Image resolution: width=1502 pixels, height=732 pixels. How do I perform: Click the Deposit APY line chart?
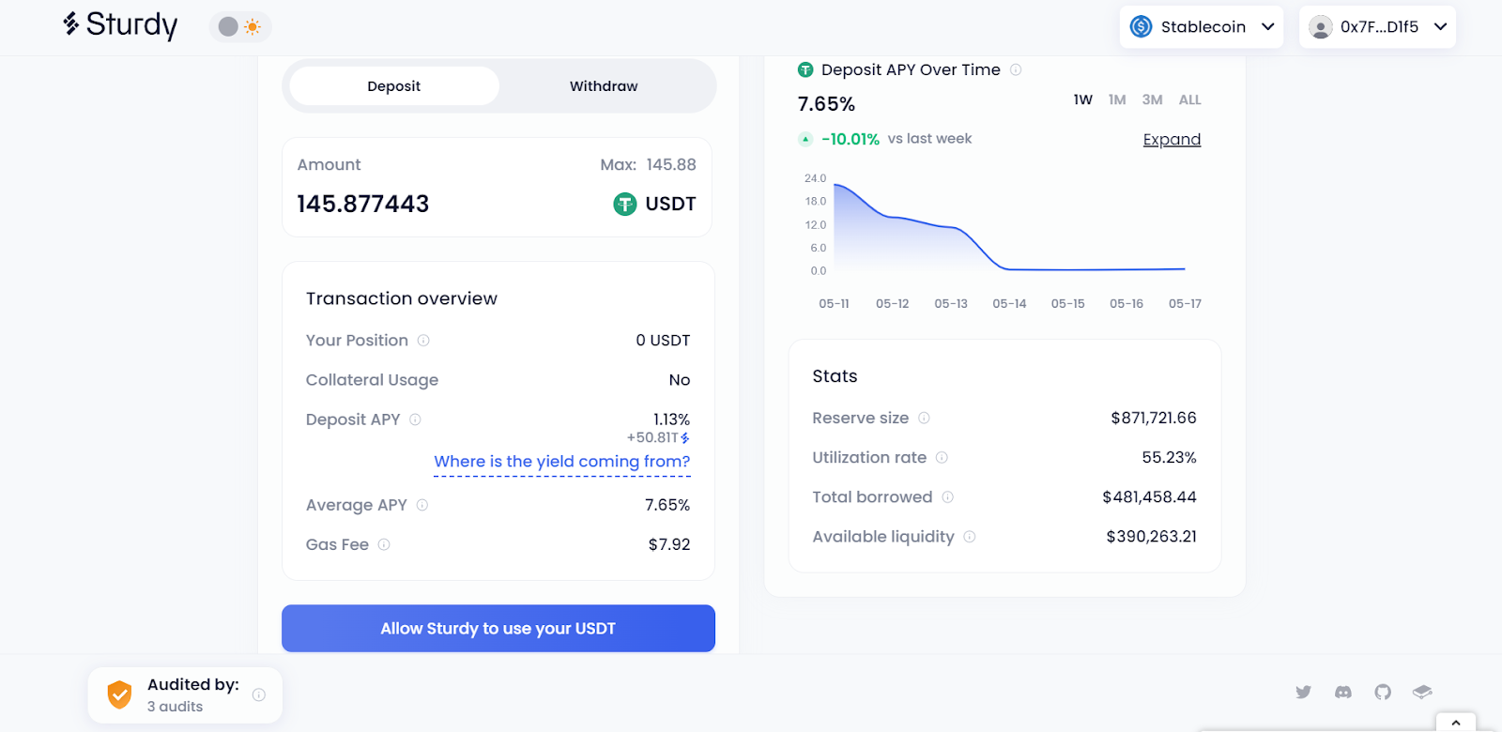[1009, 227]
